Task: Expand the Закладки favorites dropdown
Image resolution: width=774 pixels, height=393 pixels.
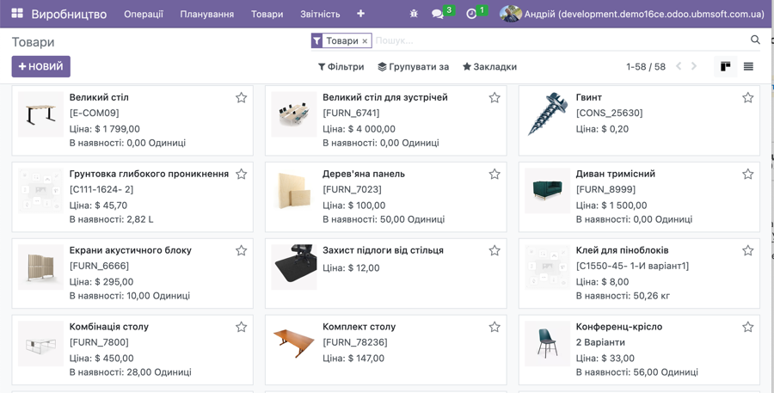Action: 489,66
